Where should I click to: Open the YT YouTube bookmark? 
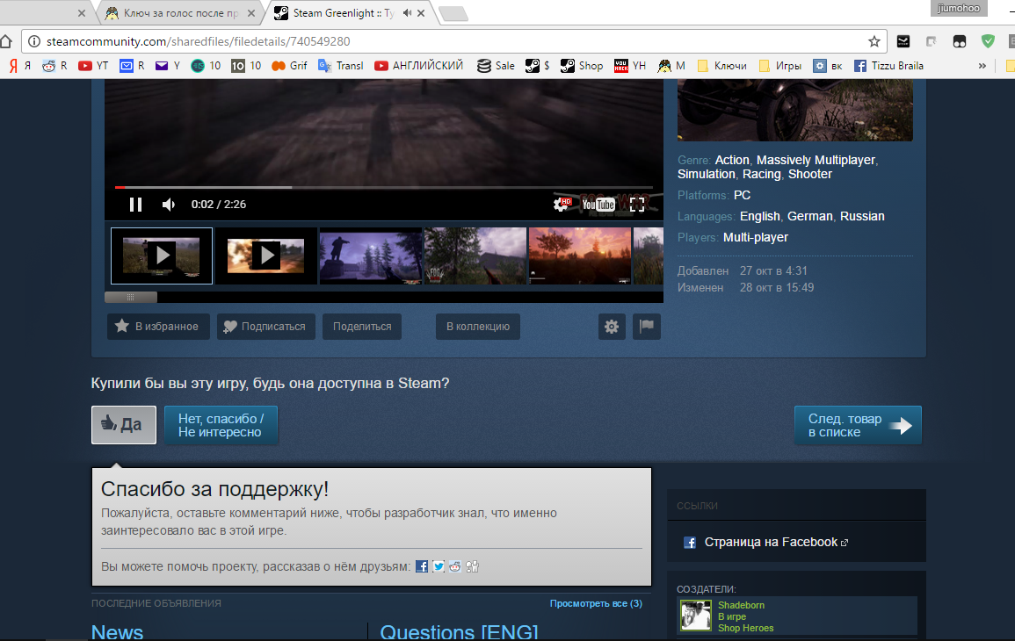click(x=93, y=65)
